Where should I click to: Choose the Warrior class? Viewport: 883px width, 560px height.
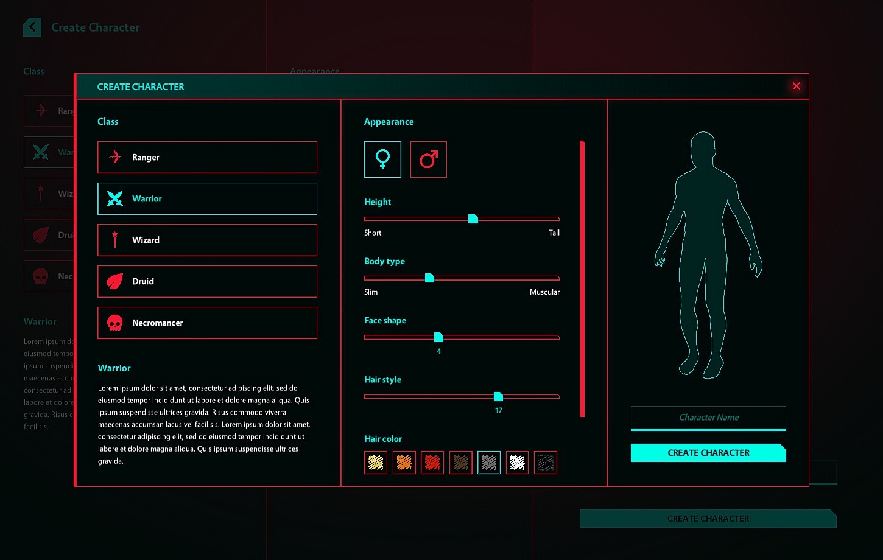coord(207,198)
